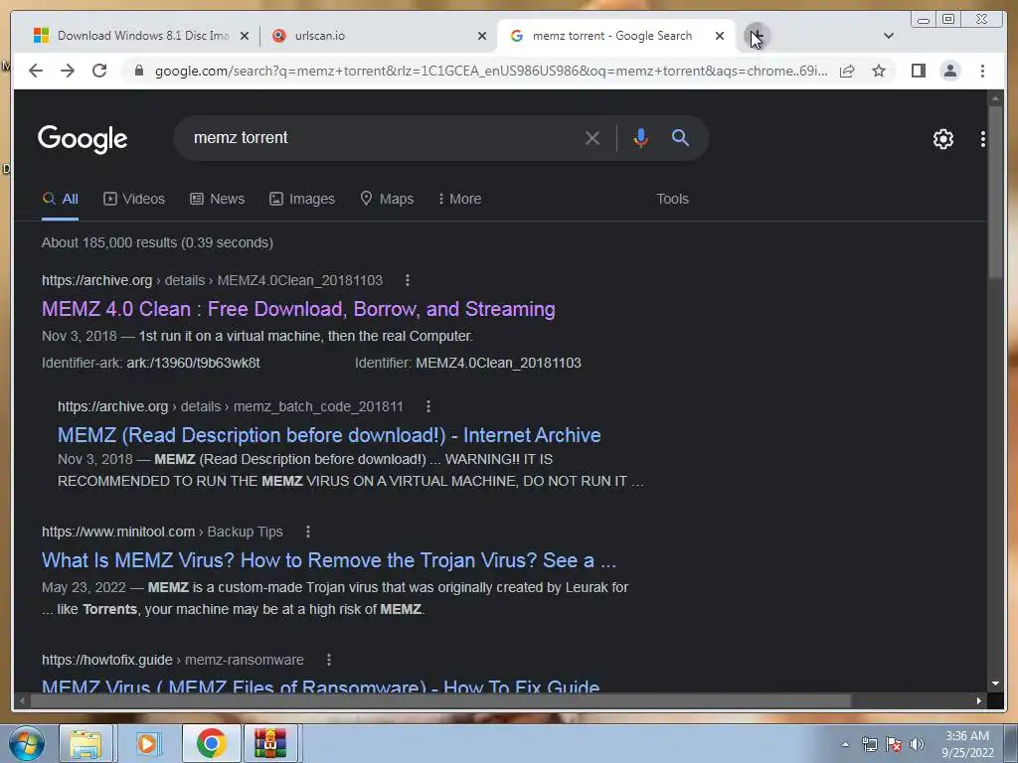Click https://www.minitool.com Backup Tips breadcrumb

(162, 532)
